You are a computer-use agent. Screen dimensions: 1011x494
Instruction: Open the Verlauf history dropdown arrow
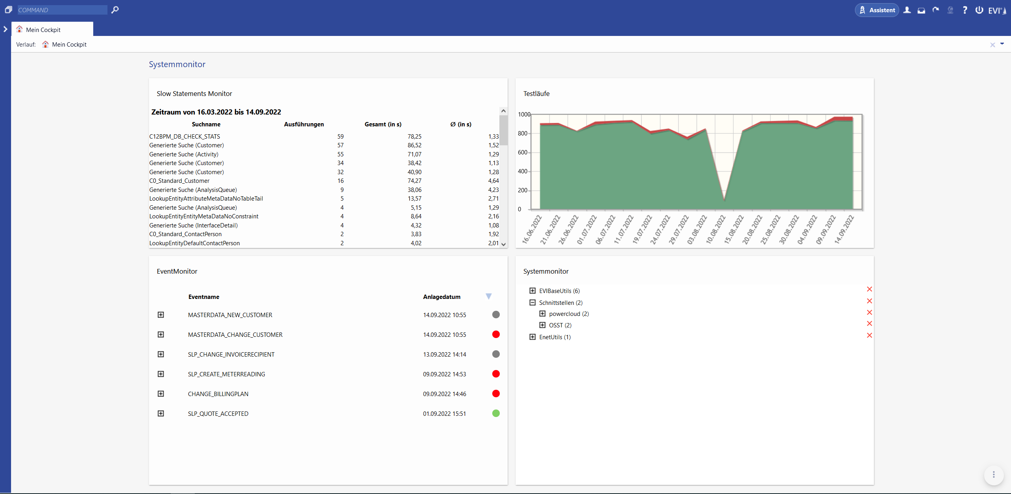pyautogui.click(x=1002, y=44)
